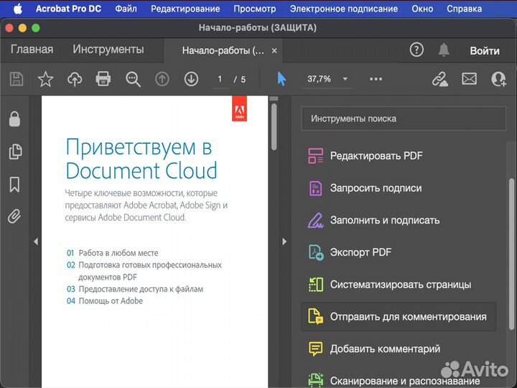517x388 pixels.
Task: Collapse the right tools pane arrow
Action: tap(284, 241)
